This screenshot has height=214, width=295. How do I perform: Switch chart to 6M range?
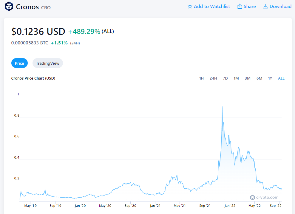pyautogui.click(x=259, y=78)
